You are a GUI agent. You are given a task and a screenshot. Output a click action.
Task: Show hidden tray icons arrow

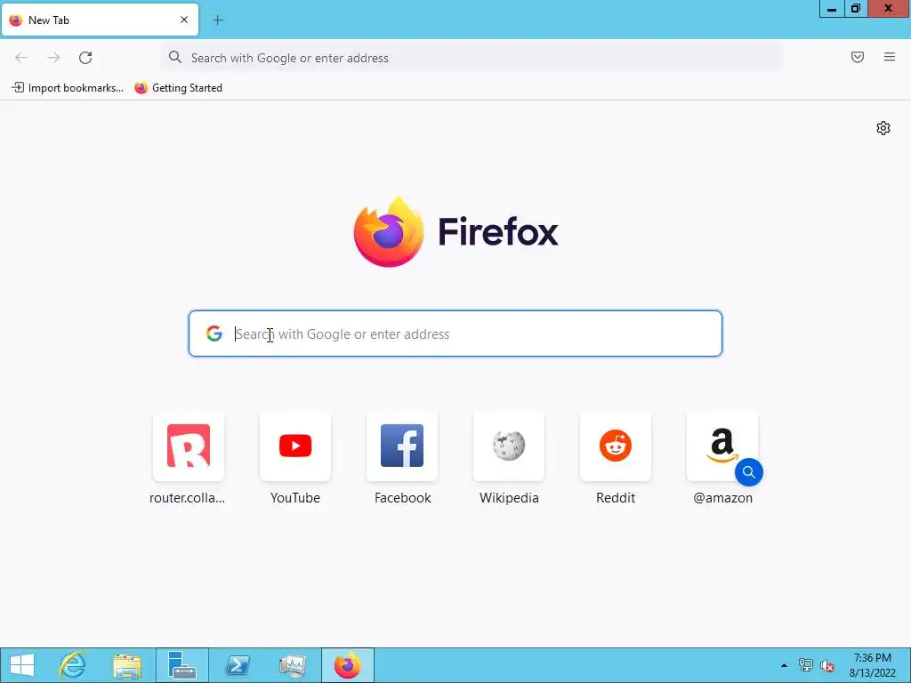pos(785,665)
